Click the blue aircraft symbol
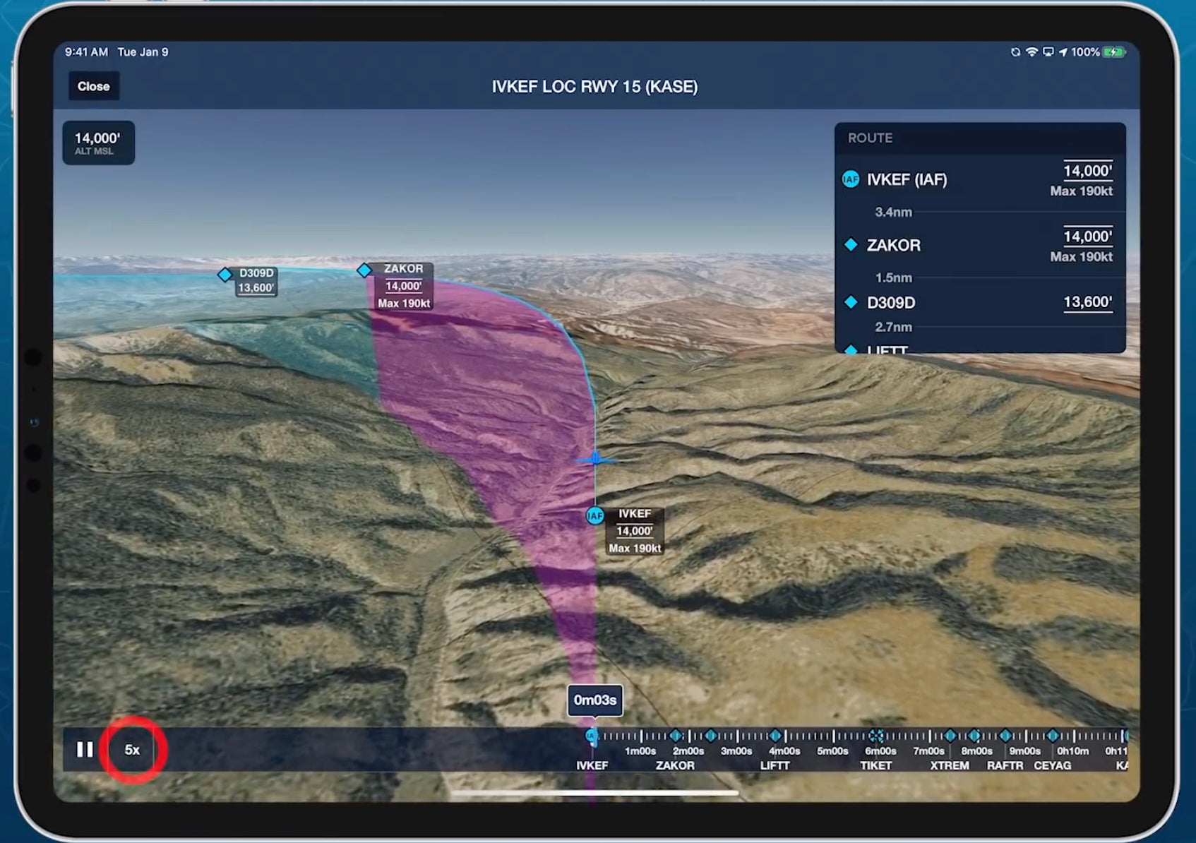The image size is (1196, 843). (595, 460)
